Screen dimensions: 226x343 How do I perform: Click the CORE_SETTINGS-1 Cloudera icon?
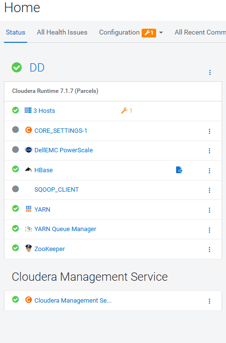(28, 130)
